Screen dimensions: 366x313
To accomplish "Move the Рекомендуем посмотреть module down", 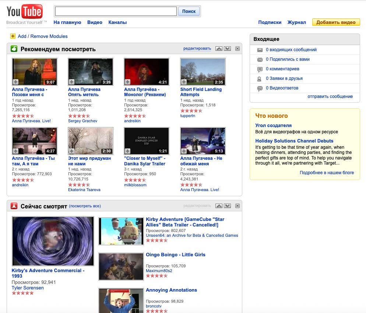I will 227,49.
